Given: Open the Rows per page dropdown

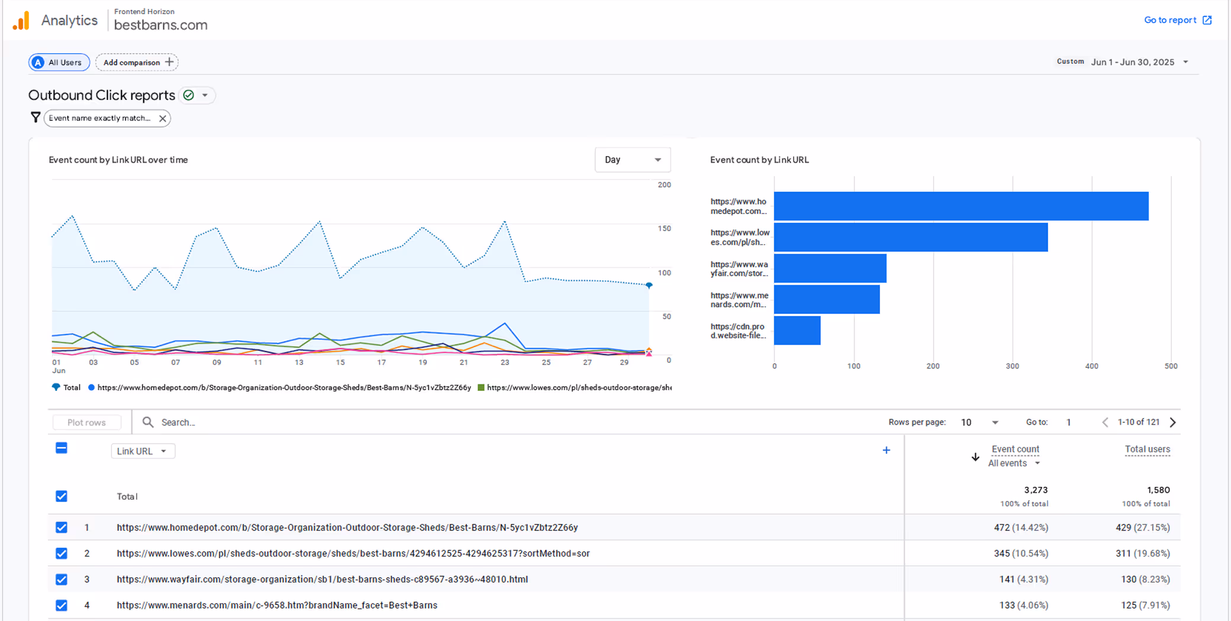Looking at the screenshot, I should point(979,422).
